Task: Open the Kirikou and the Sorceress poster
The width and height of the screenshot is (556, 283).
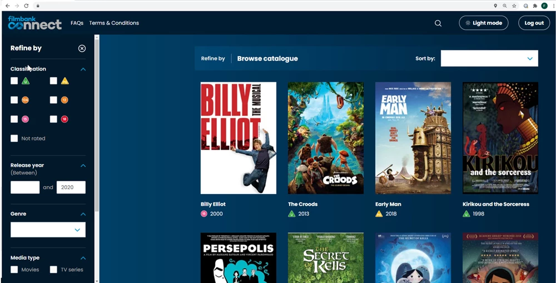Action: click(500, 138)
